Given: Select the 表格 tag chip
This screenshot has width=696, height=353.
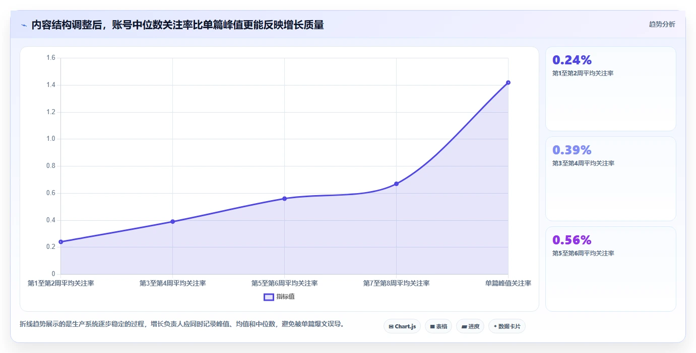Looking at the screenshot, I should 438,326.
